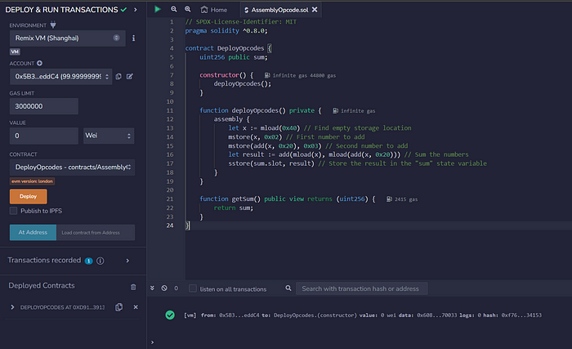Screen dimensions: 572x349
Task: Add a new account with plus icon
Action: tap(40, 62)
